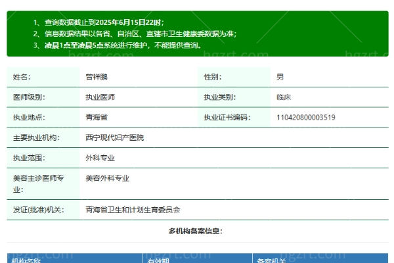Click the 多机构备案信息 heading
Image resolution: width=394 pixels, height=263 pixels.
[196, 231]
